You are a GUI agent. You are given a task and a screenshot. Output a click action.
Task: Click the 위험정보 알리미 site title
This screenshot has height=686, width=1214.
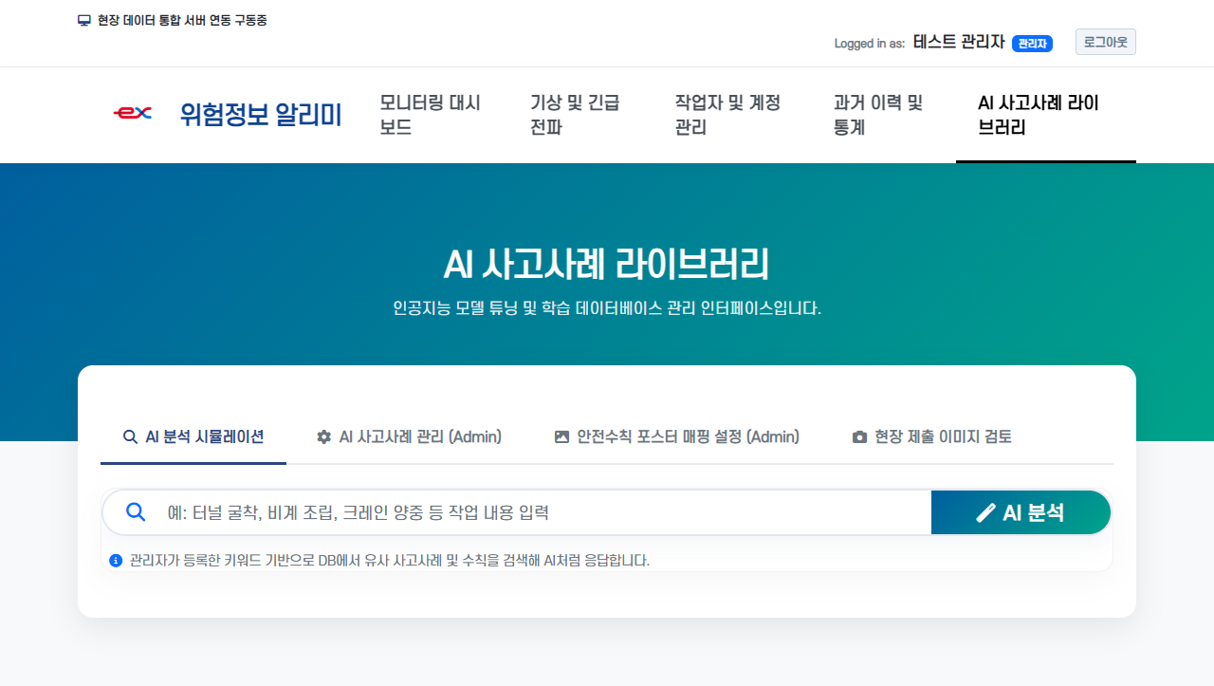pos(261,115)
